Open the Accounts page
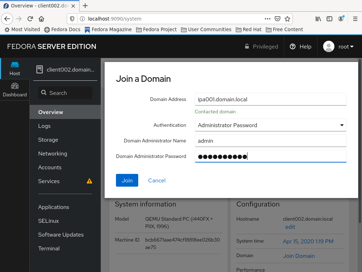The image size is (362, 272). click(x=65, y=168)
